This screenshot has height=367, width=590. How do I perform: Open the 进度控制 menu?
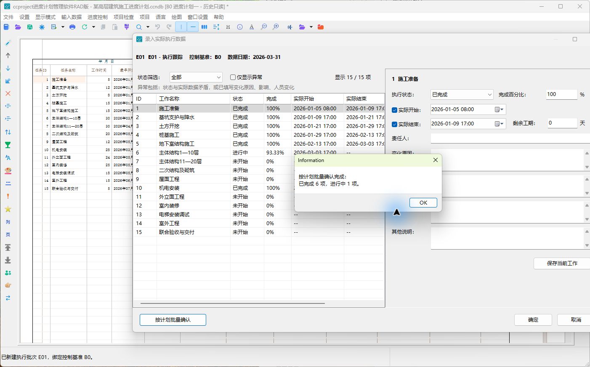[x=98, y=17]
